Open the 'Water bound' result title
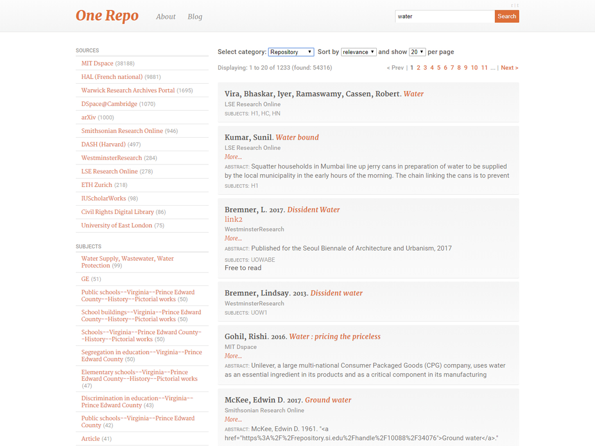The height and width of the screenshot is (446, 595). (x=297, y=137)
